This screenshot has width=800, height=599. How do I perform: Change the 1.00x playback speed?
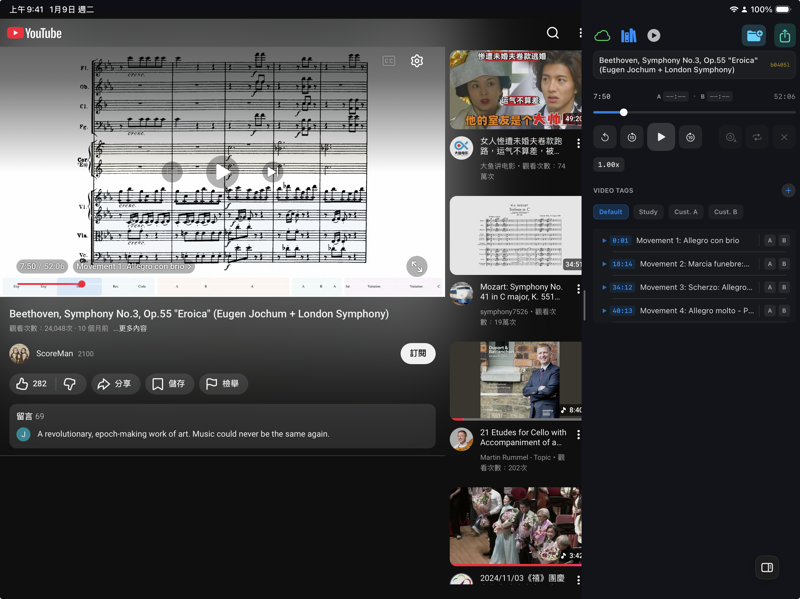[x=608, y=165]
